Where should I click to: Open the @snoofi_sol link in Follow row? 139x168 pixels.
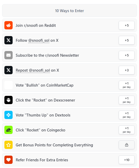tap(39, 40)
